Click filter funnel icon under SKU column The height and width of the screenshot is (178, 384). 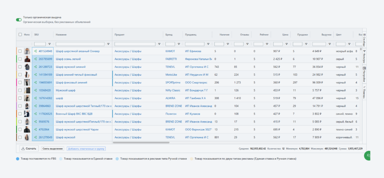pos(49,44)
